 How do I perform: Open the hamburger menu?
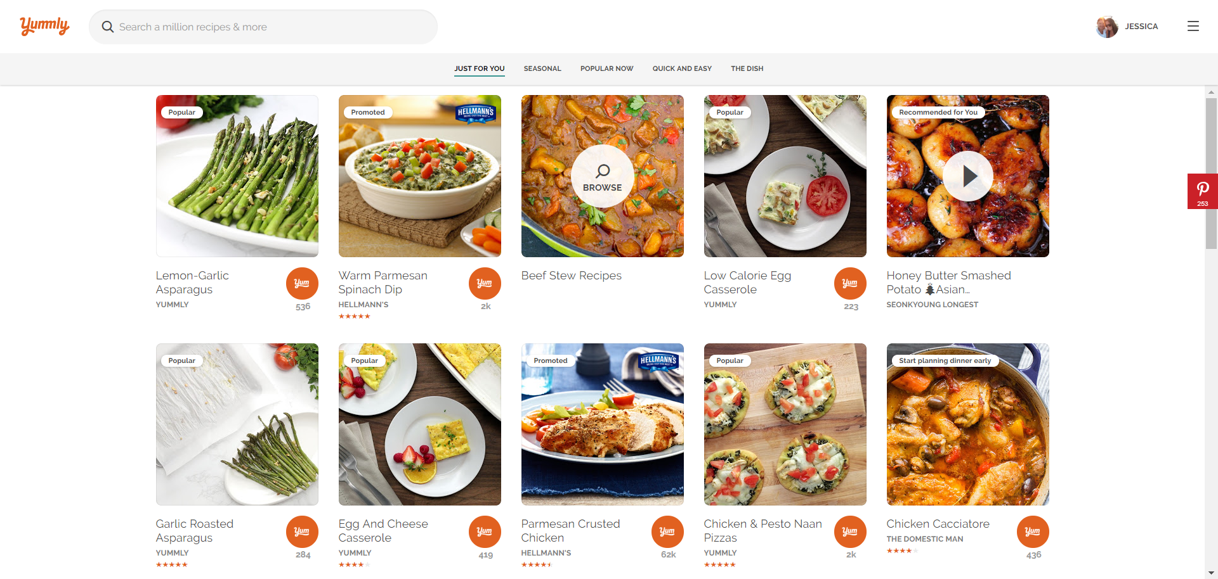coord(1193,27)
